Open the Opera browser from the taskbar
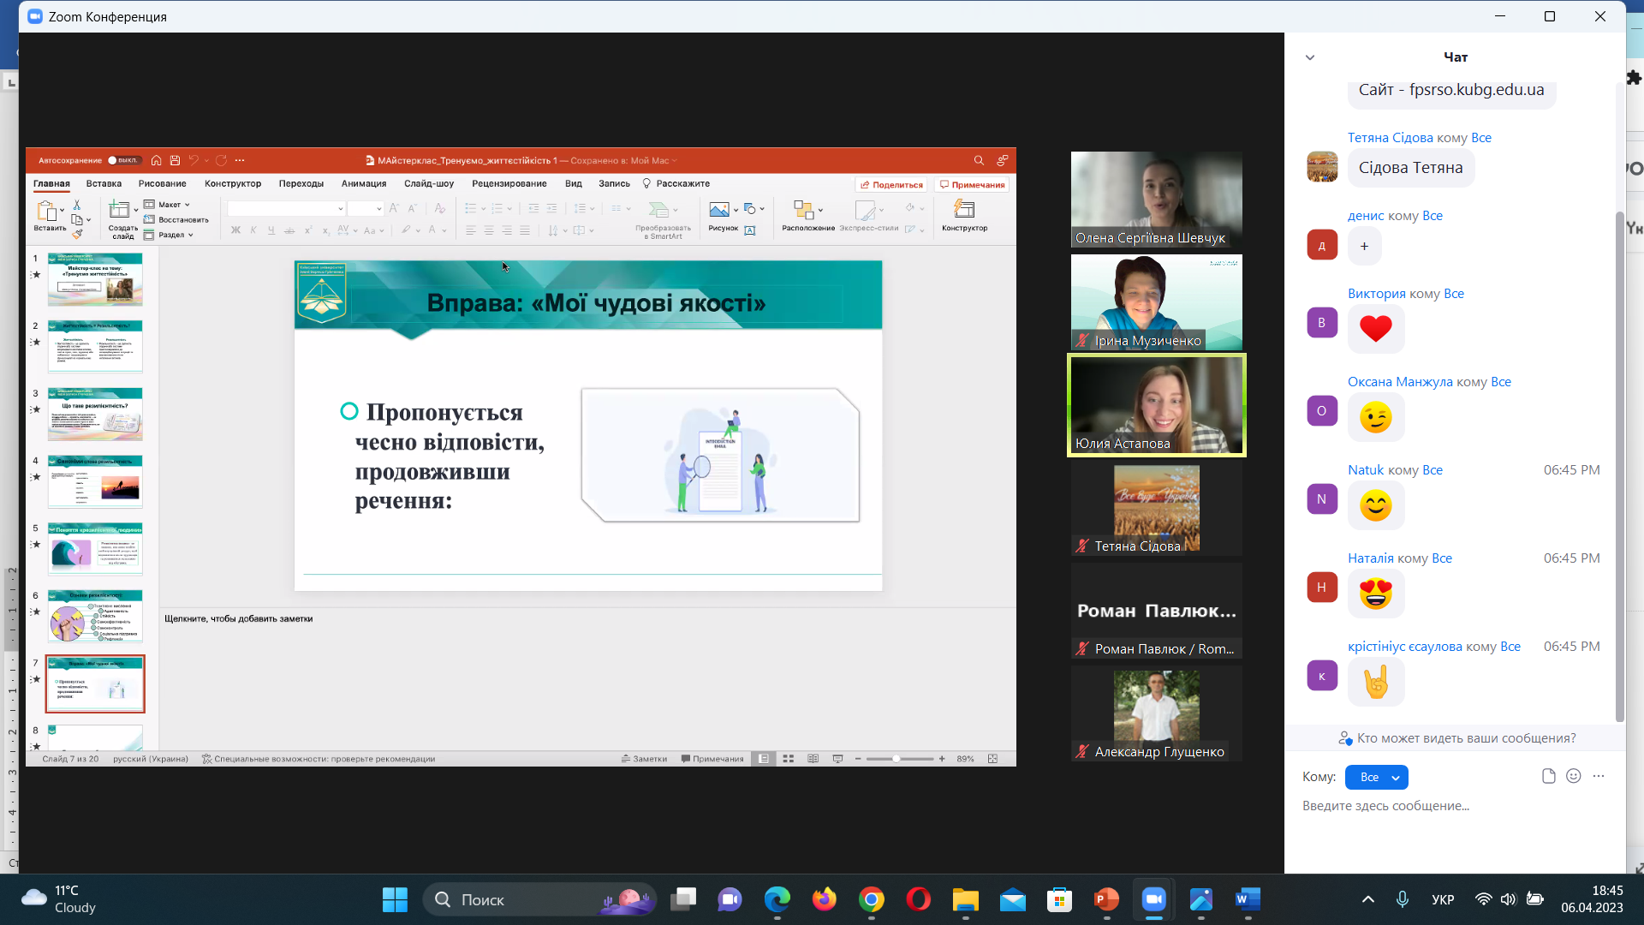This screenshot has height=925, width=1644. click(x=919, y=899)
